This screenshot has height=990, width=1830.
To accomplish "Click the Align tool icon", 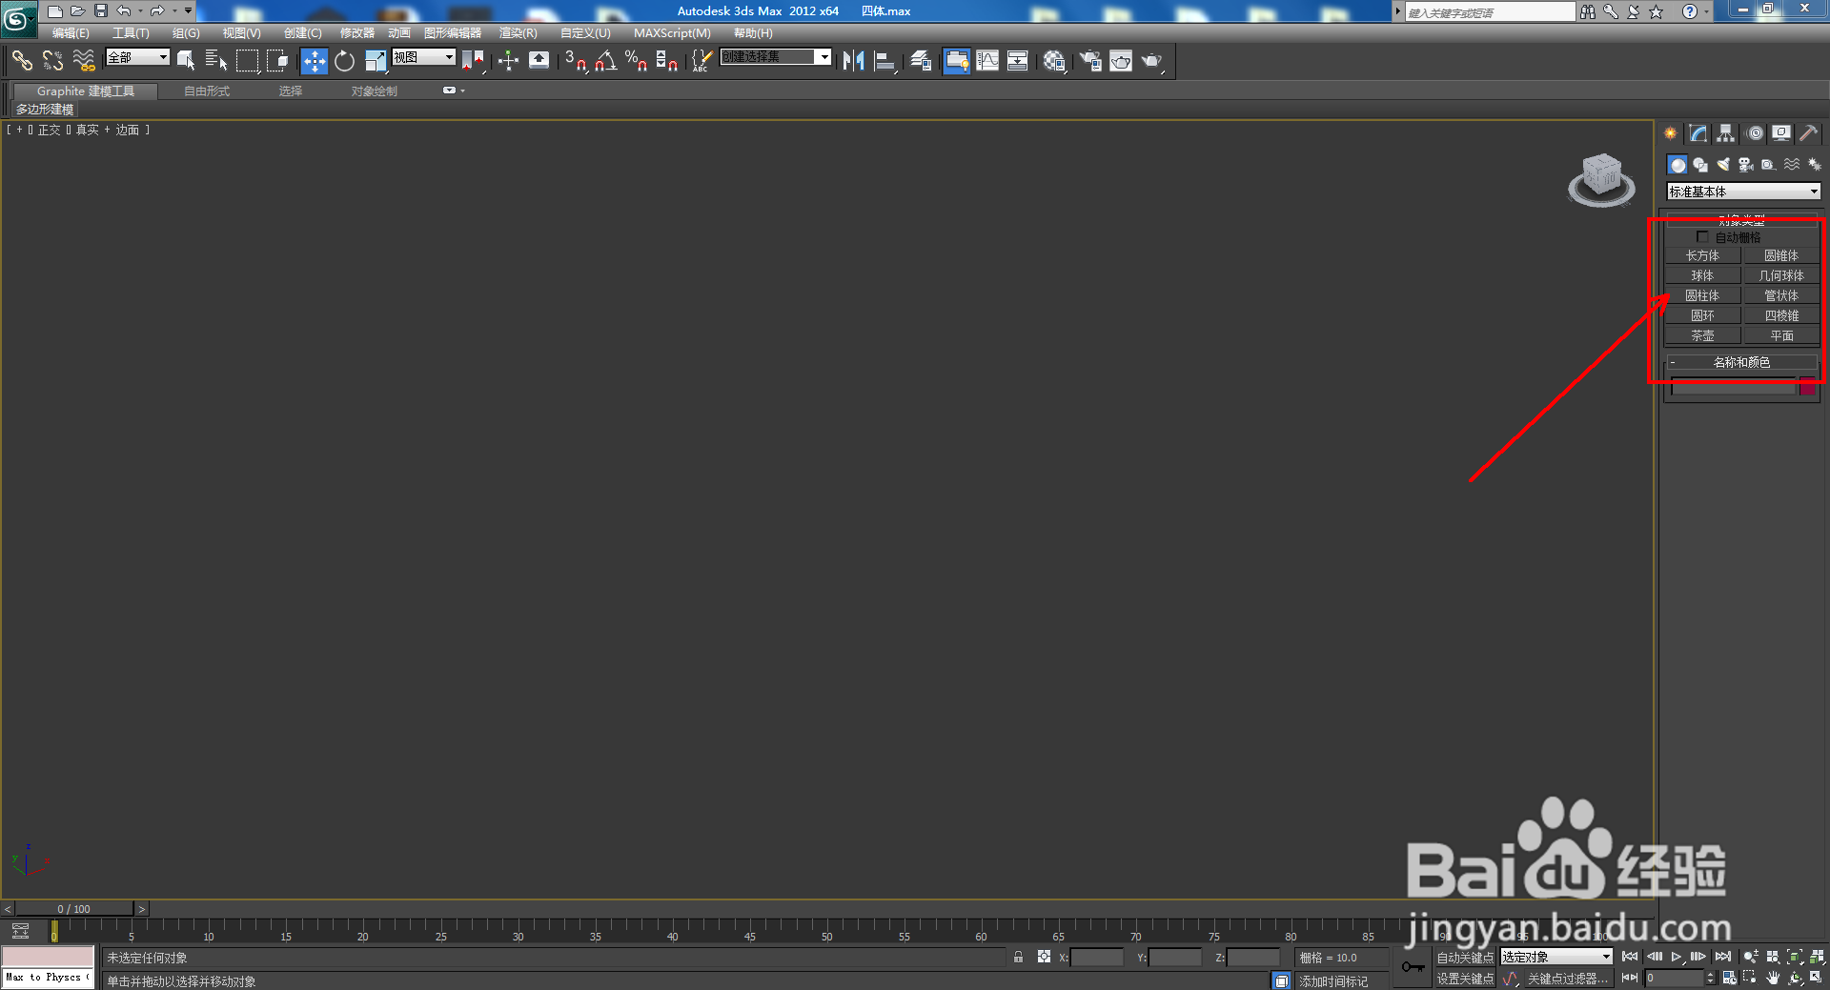I will [884, 61].
